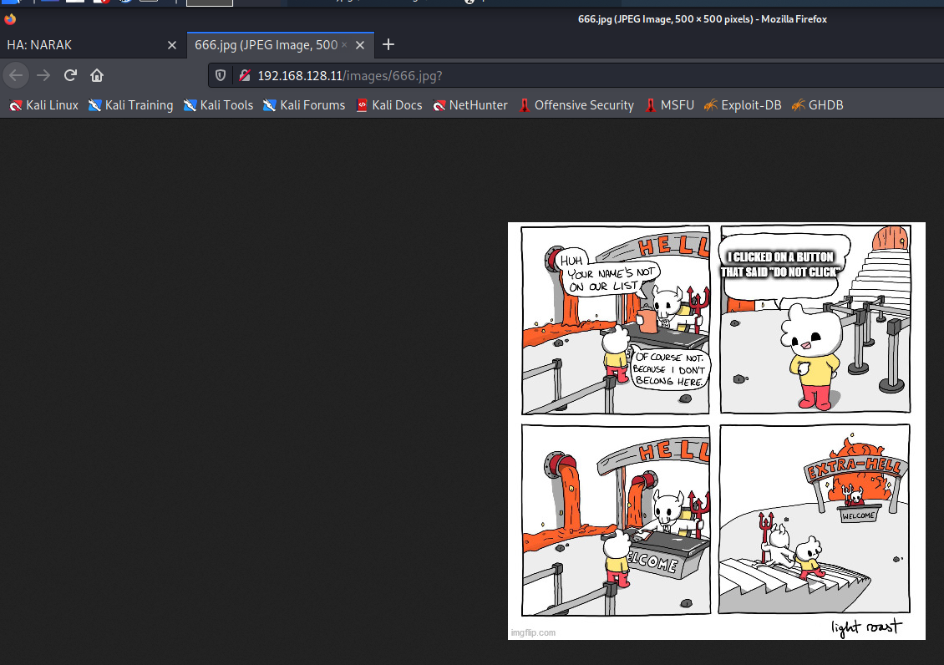Viewport: 944px width, 665px height.
Task: Click the hell comic image
Action: pyautogui.click(x=717, y=431)
